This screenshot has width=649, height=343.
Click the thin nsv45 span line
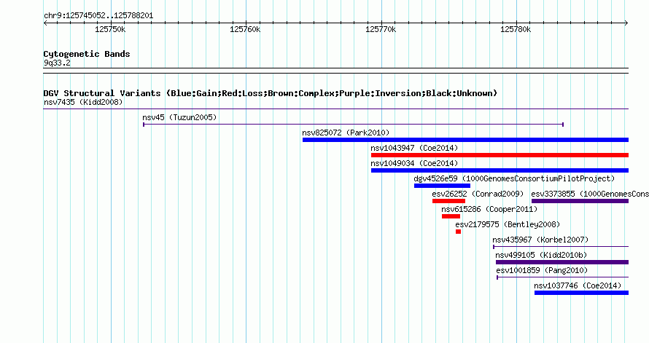354,125
